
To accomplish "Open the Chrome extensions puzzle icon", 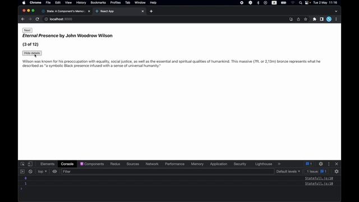I will point(314,19).
